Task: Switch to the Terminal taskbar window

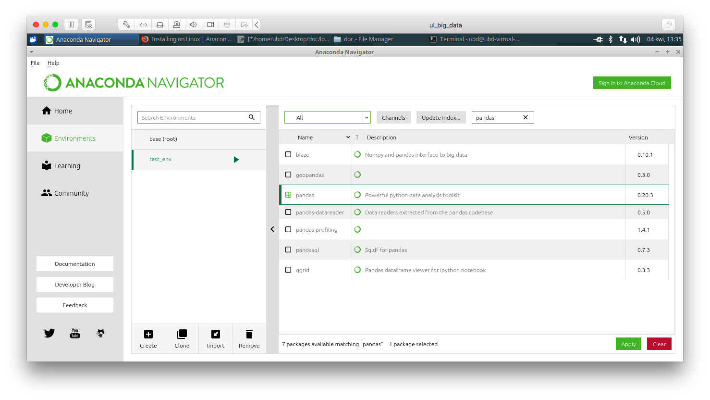Action: [475, 39]
